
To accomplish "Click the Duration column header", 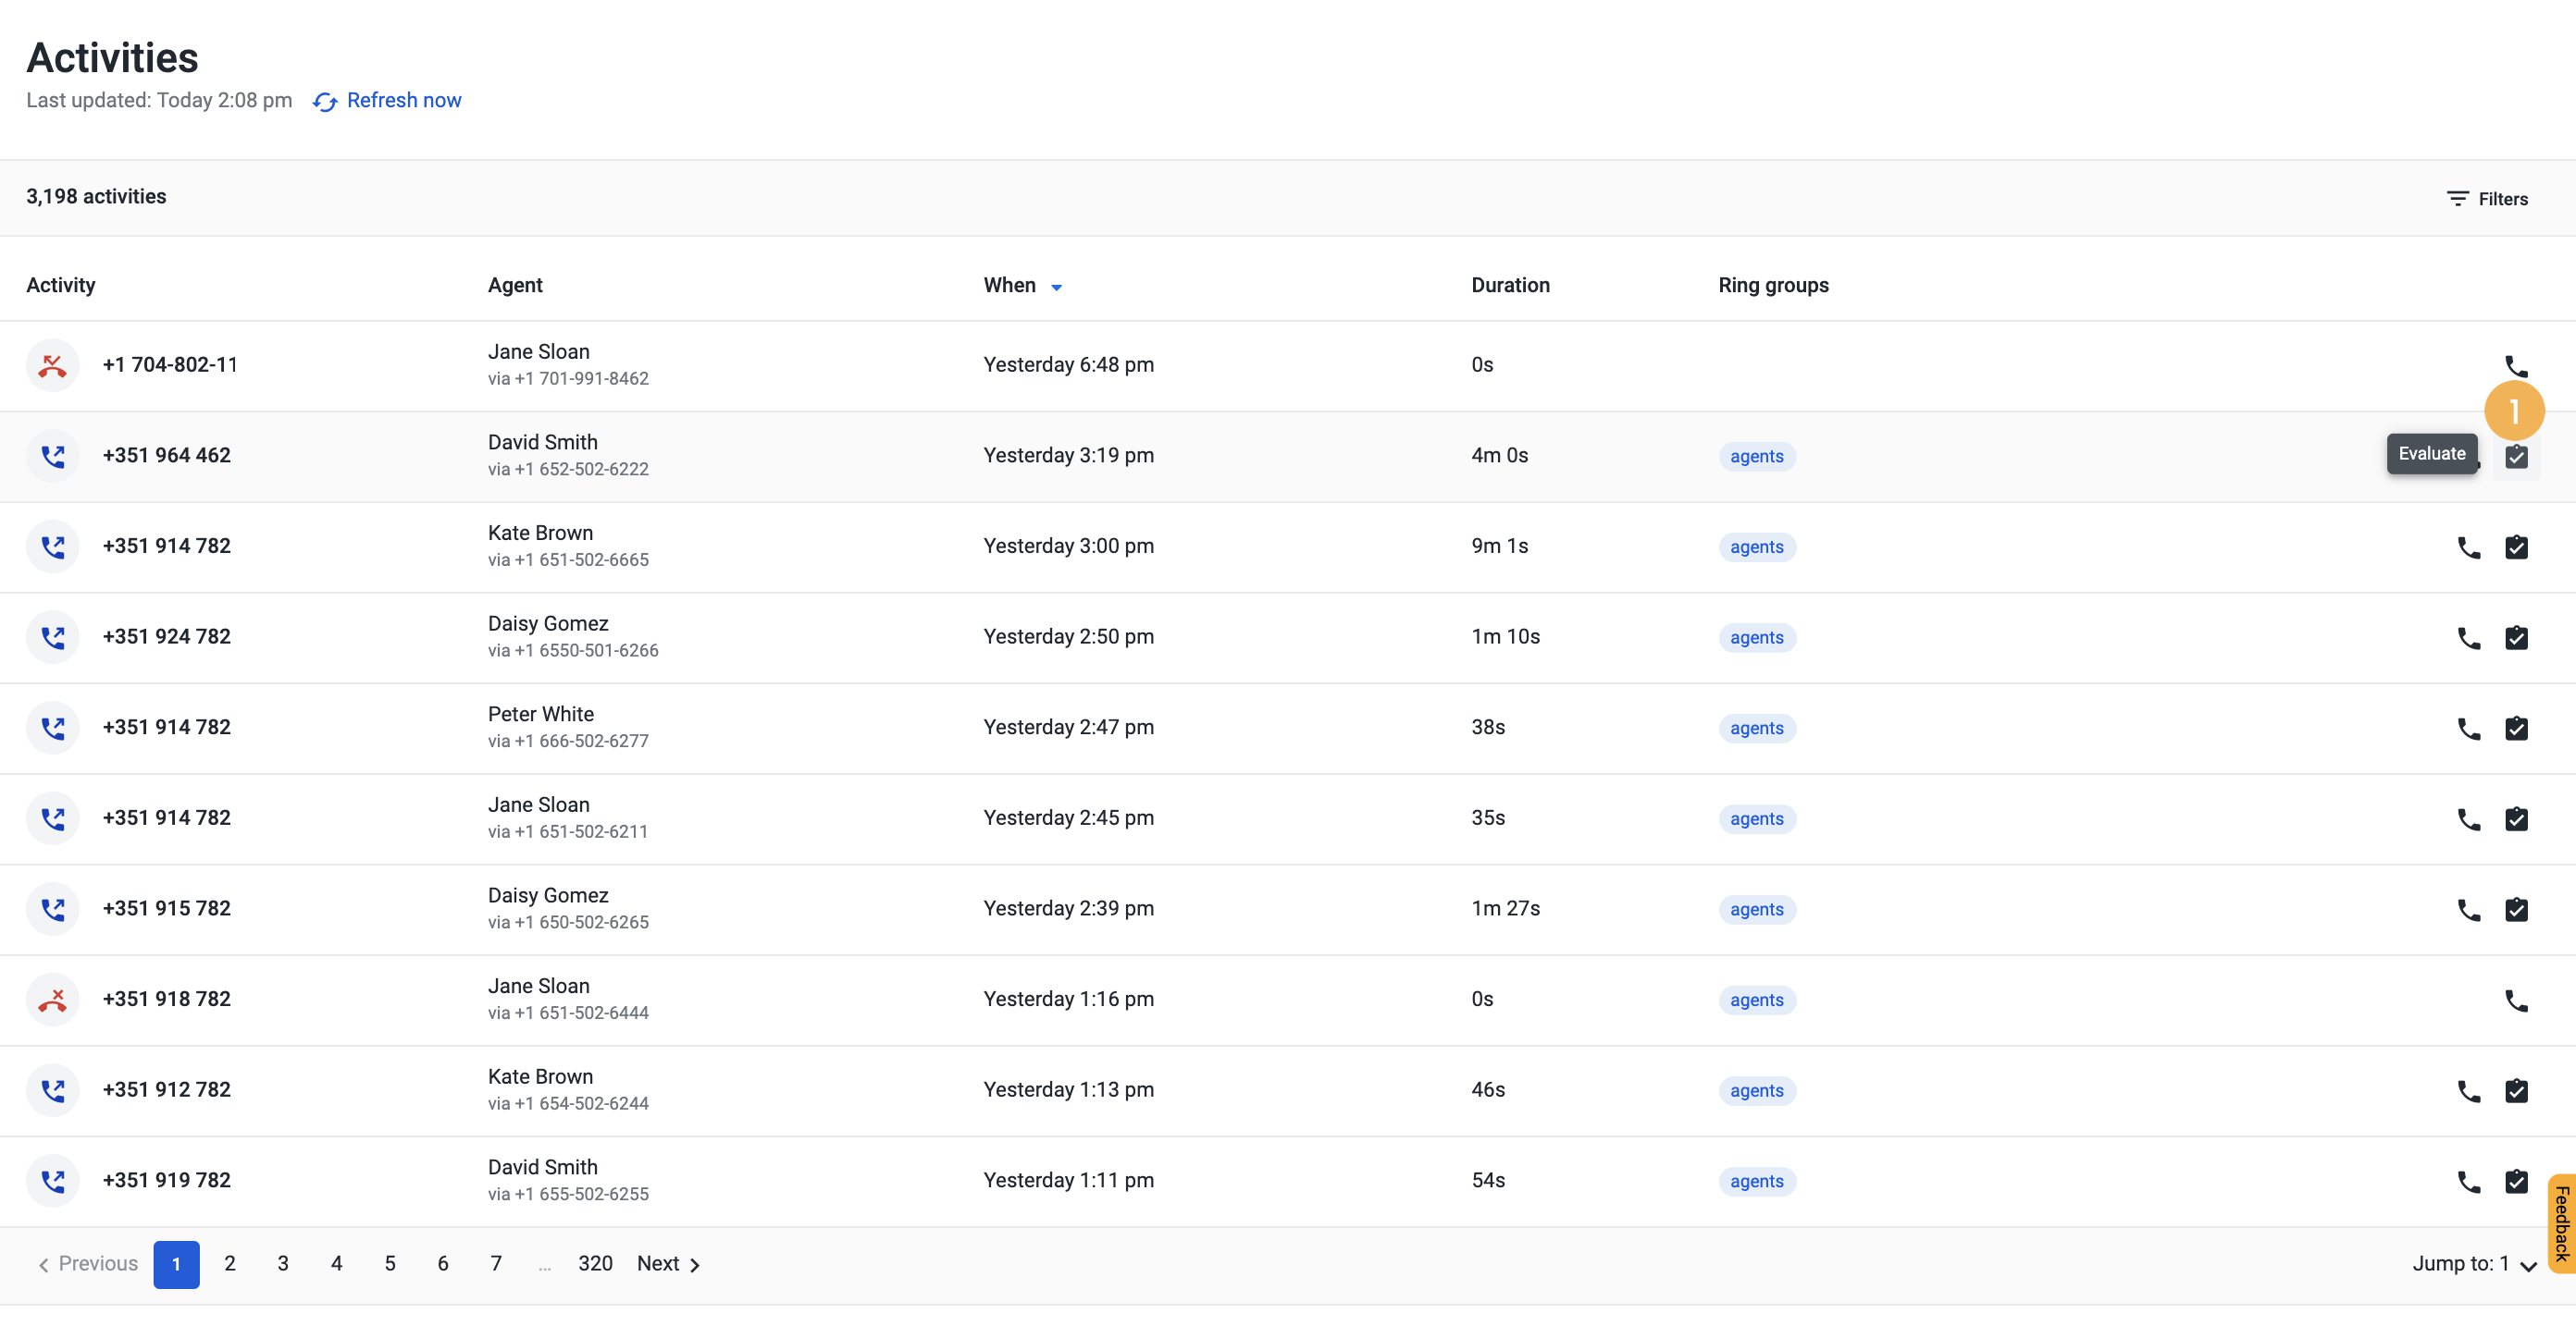I will [1510, 286].
